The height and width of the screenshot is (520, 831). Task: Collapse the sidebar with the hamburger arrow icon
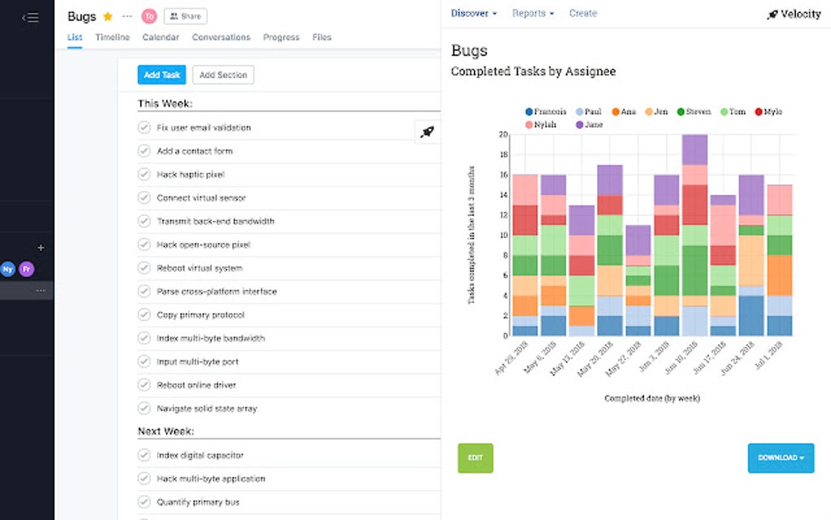30,17
